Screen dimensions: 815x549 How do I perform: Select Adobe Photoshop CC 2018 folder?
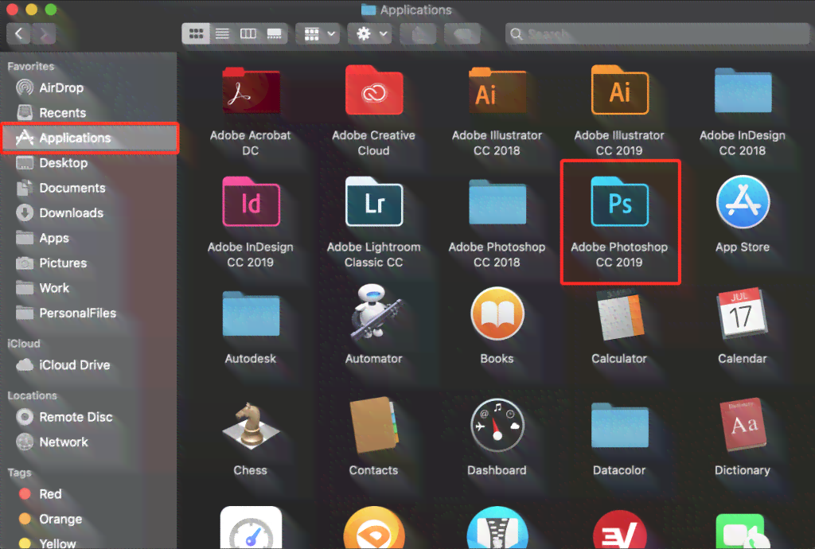pyautogui.click(x=497, y=203)
